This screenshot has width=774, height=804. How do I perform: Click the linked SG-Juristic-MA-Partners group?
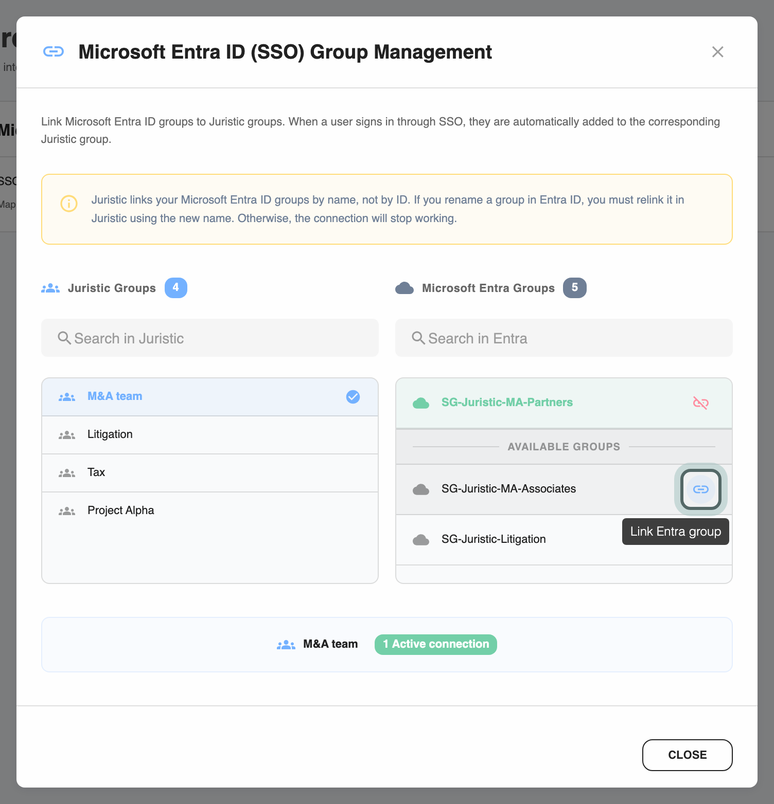click(564, 403)
